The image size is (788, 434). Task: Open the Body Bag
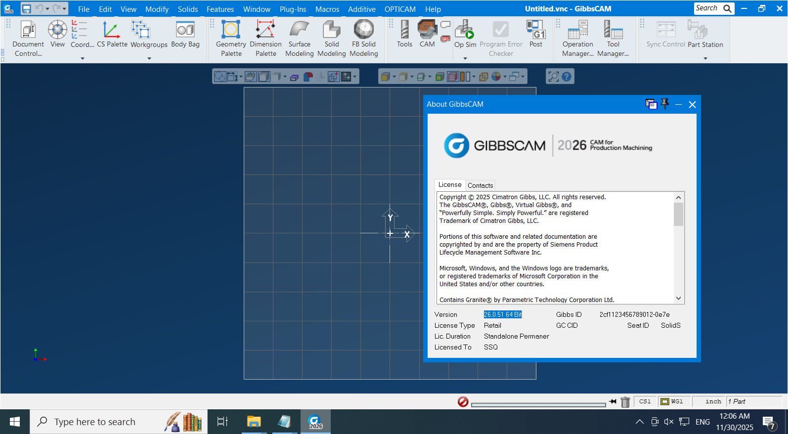[x=185, y=34]
